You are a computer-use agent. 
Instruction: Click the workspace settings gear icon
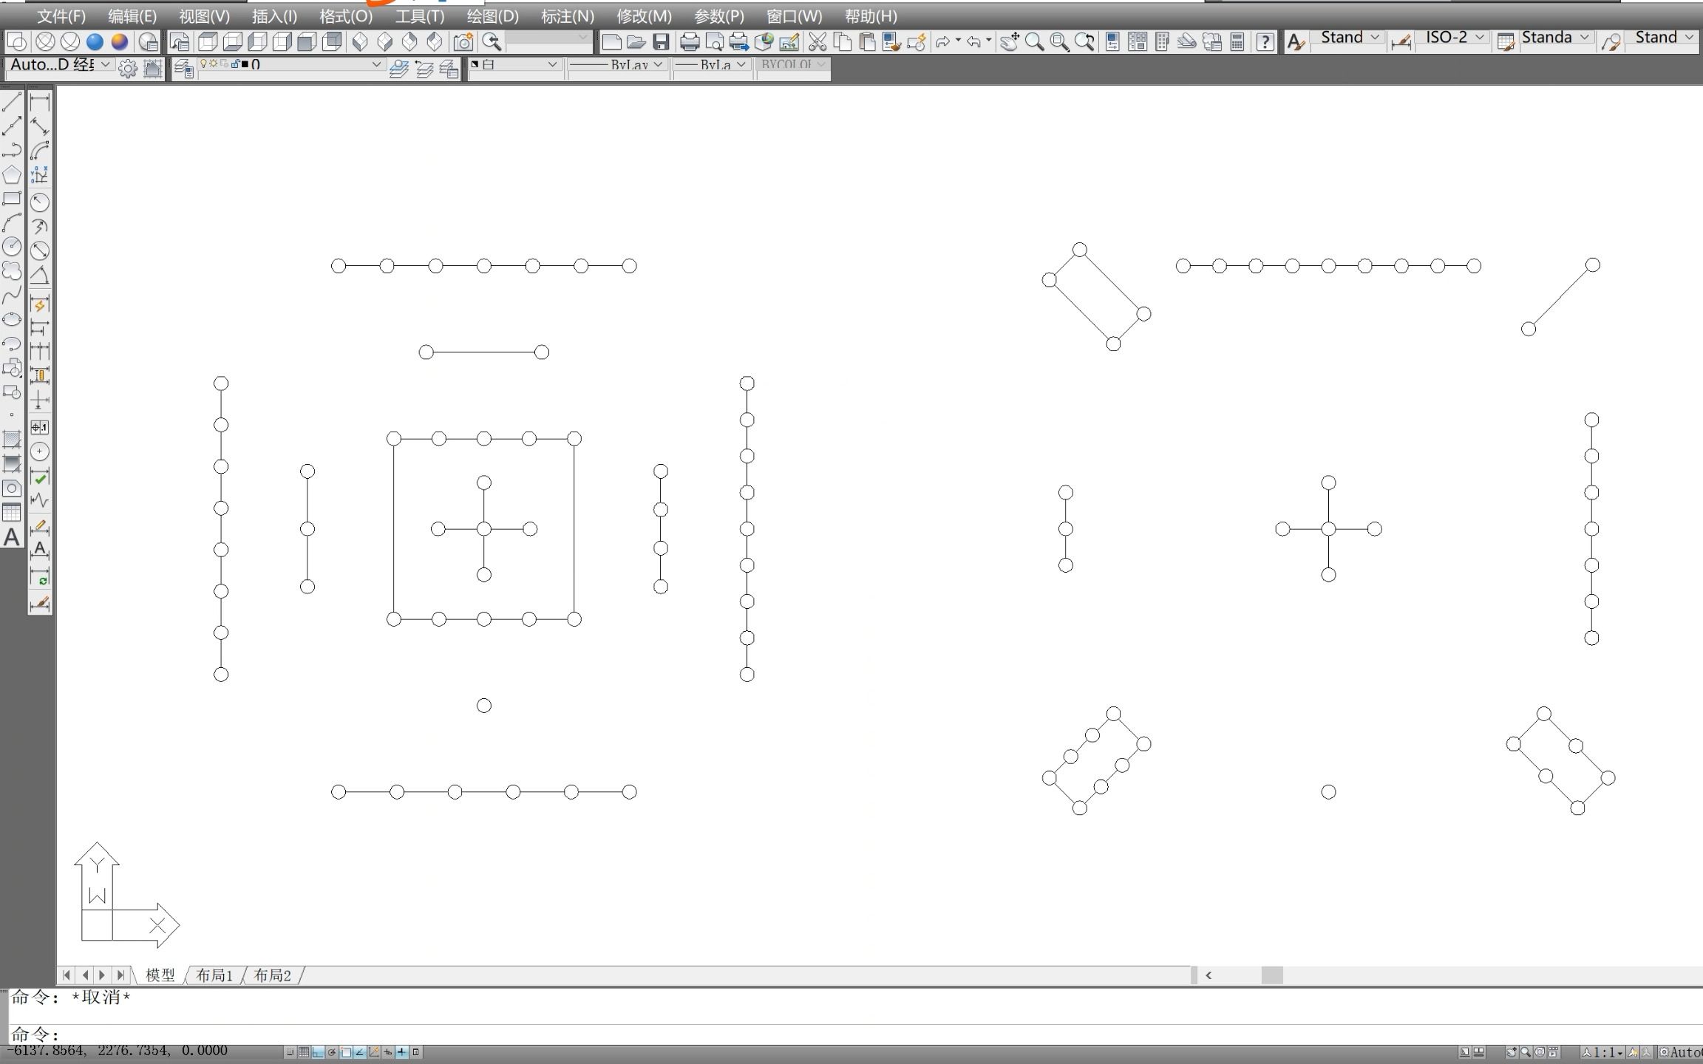128,69
